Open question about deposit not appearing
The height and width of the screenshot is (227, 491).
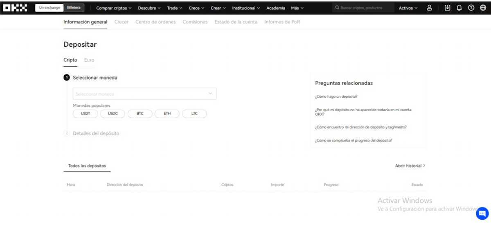point(363,112)
